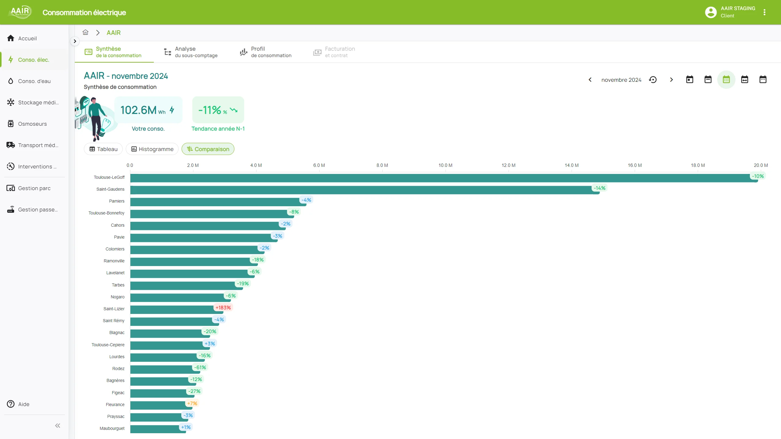Click the home breadcrumb icon
781x439 pixels.
pyautogui.click(x=85, y=32)
